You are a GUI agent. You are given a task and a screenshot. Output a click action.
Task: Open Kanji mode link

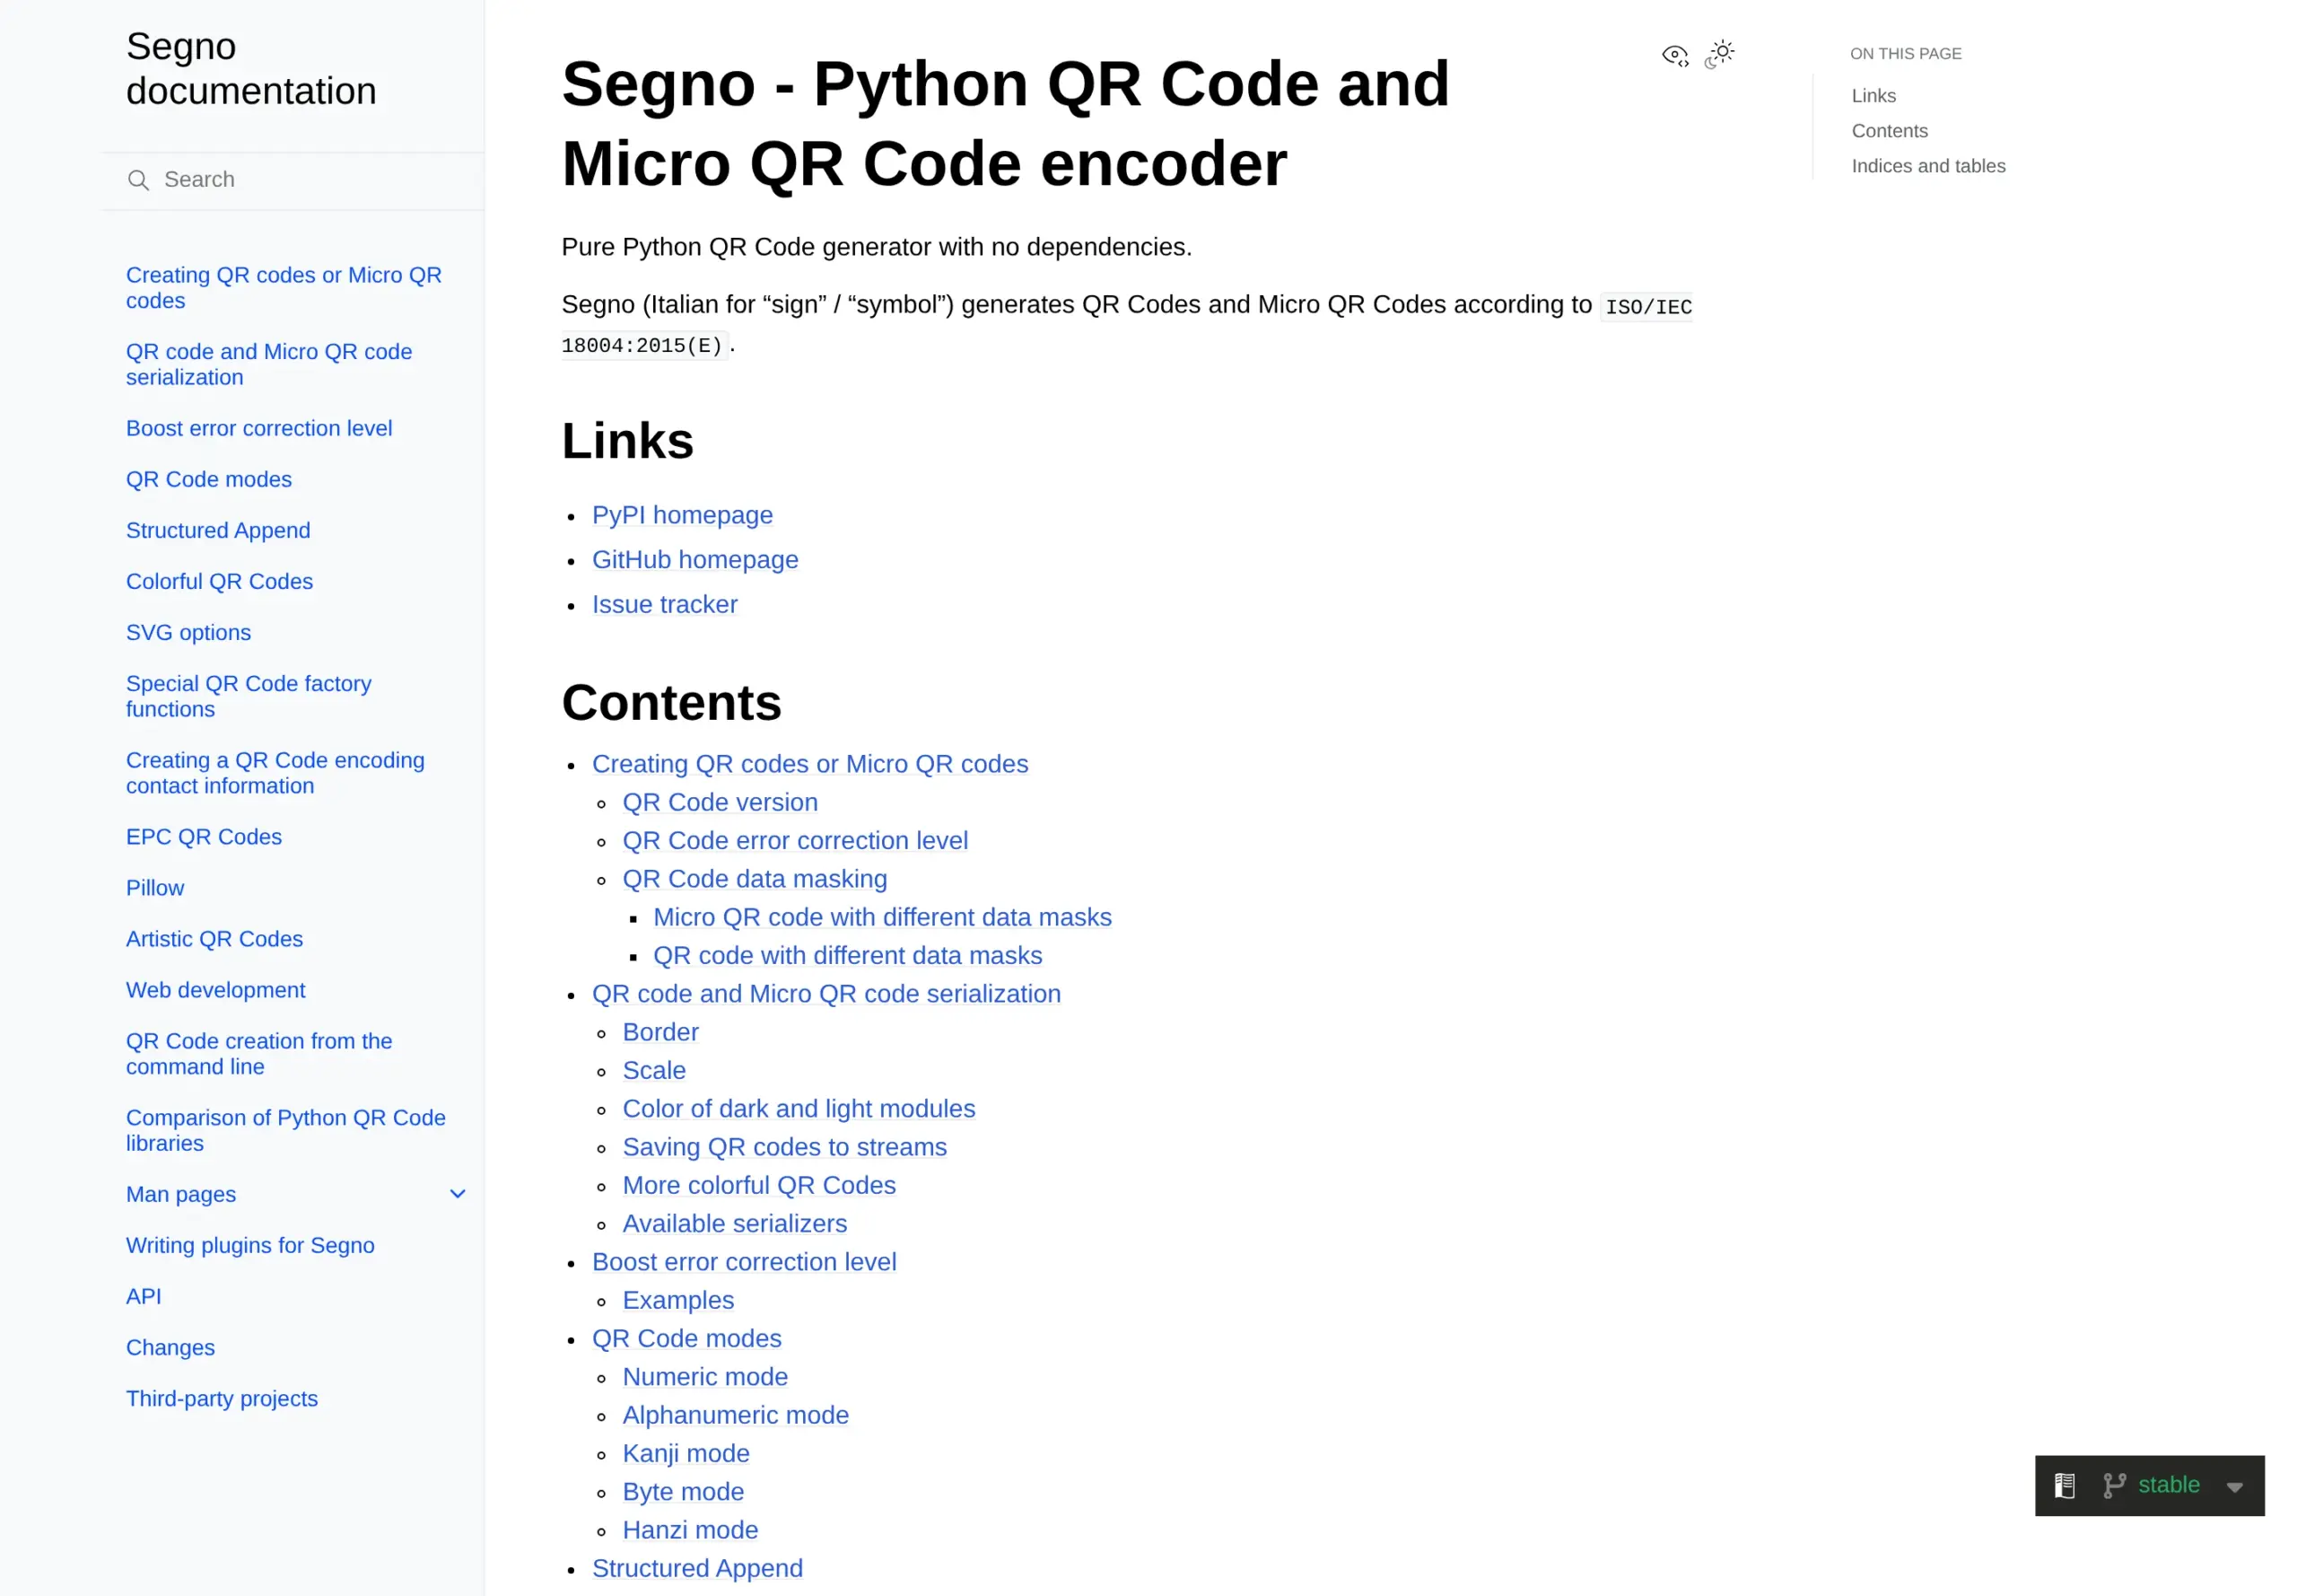[686, 1452]
